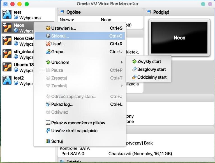The width and height of the screenshot is (215, 163).
Task: Click the Sortuj icon
Action: [48, 141]
